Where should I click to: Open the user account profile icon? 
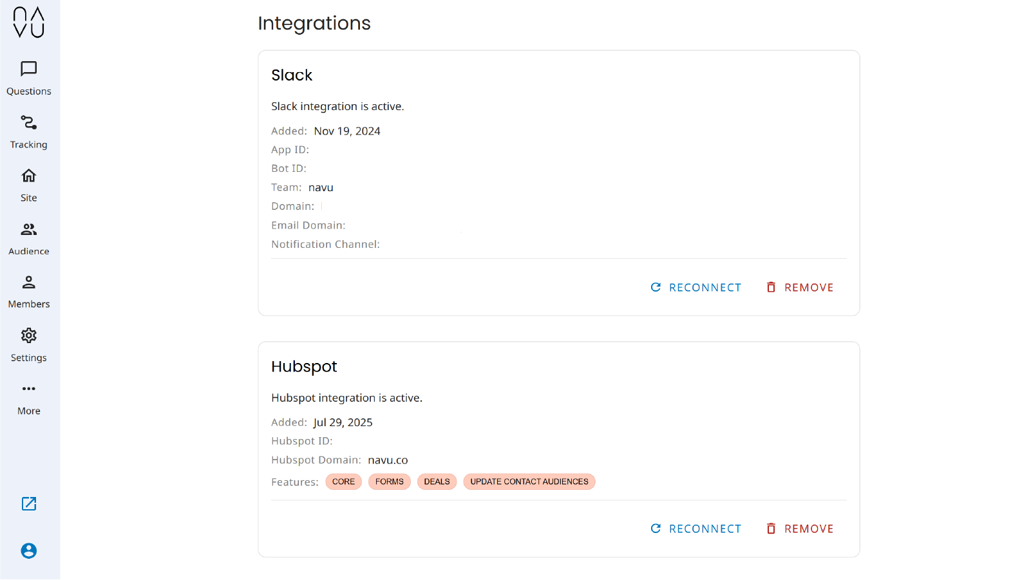pyautogui.click(x=29, y=551)
